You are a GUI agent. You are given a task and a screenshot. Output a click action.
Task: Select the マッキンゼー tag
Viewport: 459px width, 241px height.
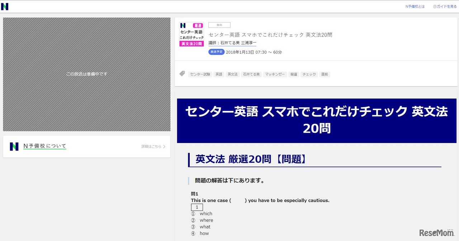coord(275,74)
